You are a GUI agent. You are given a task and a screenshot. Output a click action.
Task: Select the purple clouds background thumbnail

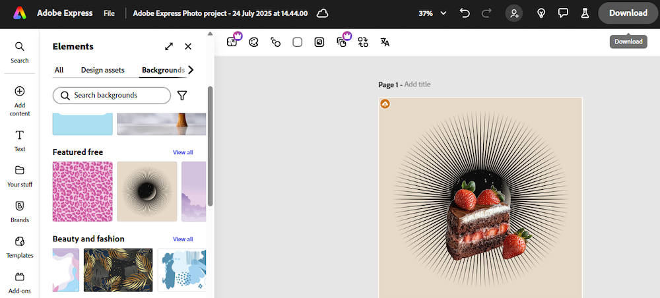pyautogui.click(x=194, y=191)
